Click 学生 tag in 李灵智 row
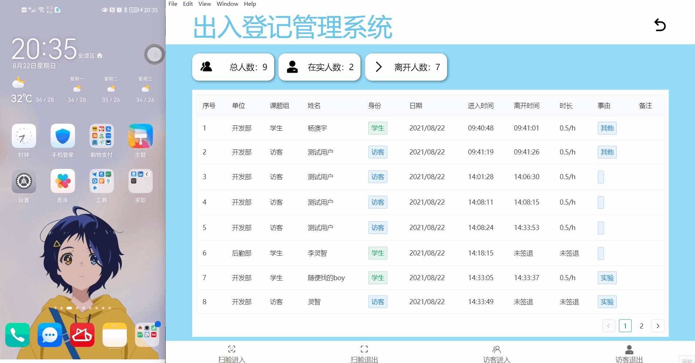Viewport: 695px width, 363px height. (x=378, y=253)
